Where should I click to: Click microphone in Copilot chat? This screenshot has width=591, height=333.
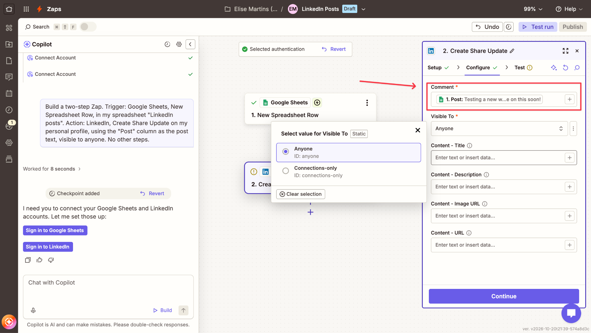[x=33, y=310]
